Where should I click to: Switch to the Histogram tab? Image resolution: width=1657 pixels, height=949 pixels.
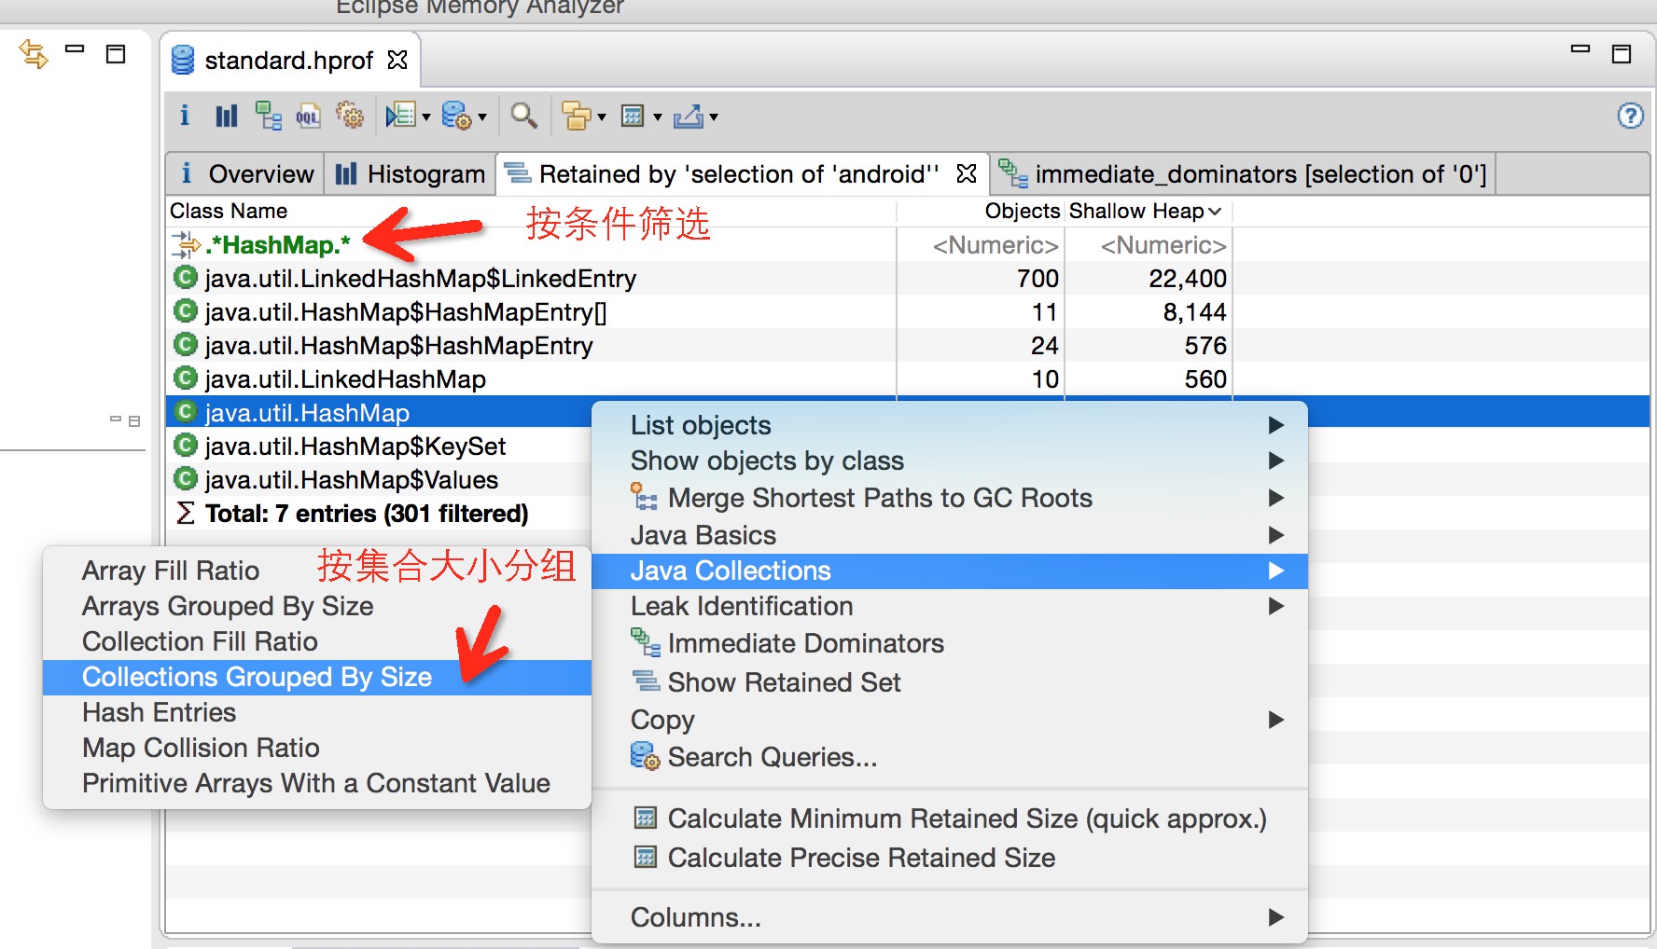[410, 173]
